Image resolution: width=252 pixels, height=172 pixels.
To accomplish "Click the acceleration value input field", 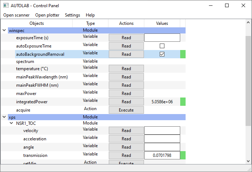I will [162, 139].
